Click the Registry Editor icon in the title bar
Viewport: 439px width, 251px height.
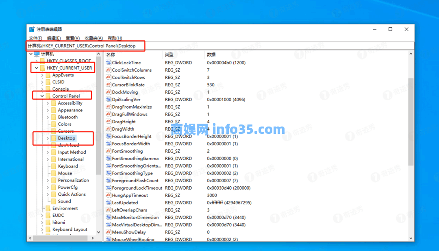pos(31,29)
